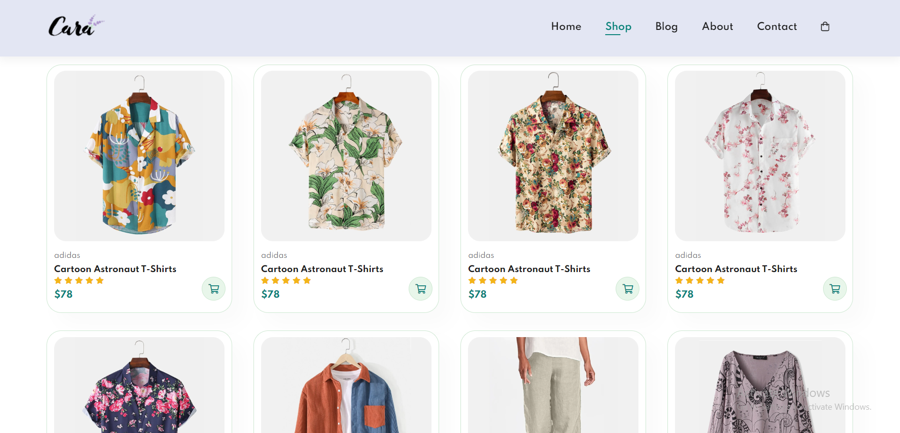Viewport: 900px width, 433px height.
Task: Click the $78 price on second product
Action: click(270, 294)
